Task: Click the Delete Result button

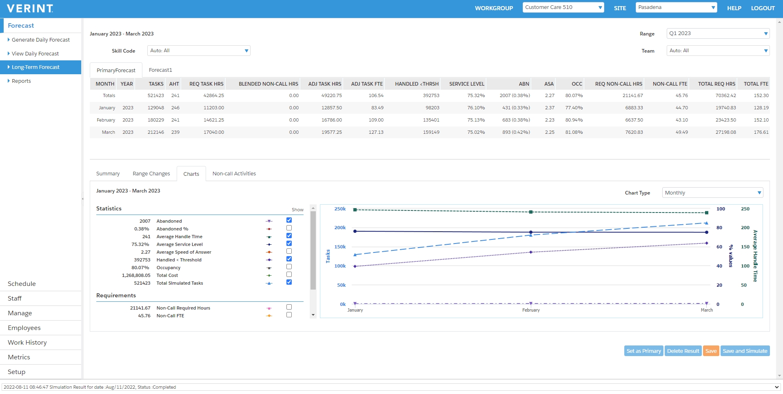Action: (x=683, y=351)
